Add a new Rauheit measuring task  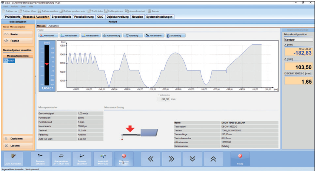tap(18, 40)
